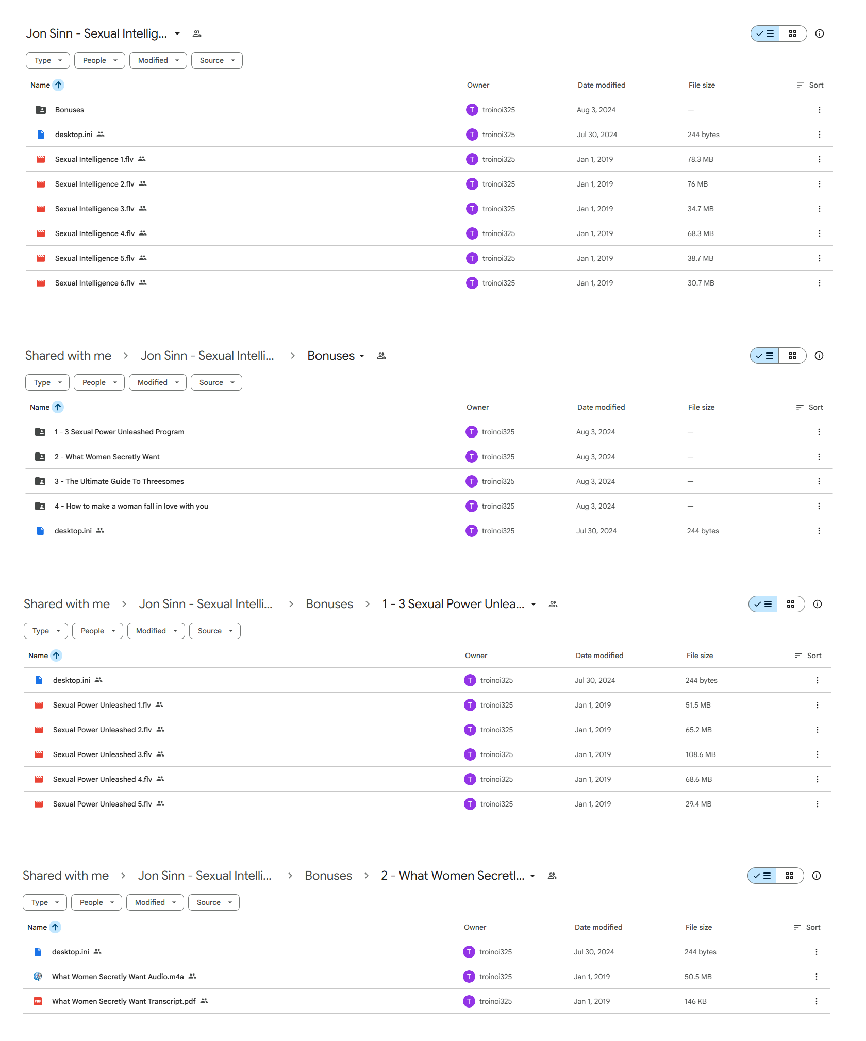The height and width of the screenshot is (1041, 866).
Task: Select What Women Secretly Want Transcript.pdf name
Action: [124, 1001]
